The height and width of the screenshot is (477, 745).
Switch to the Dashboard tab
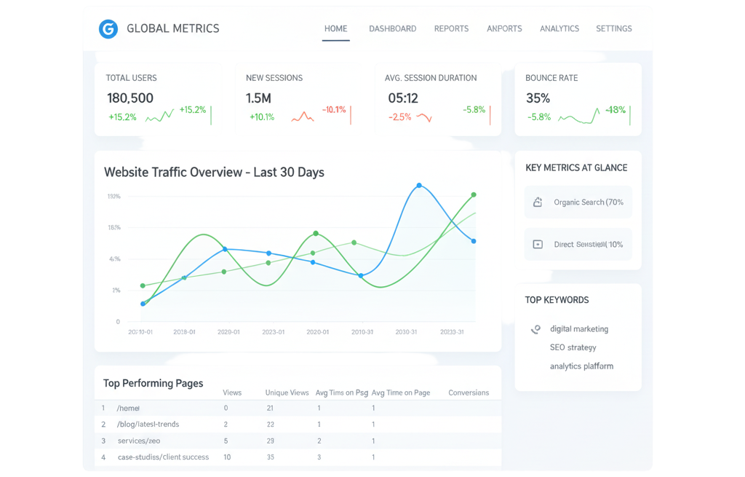pos(392,29)
